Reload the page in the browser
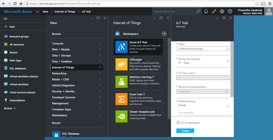273x140 pixels. 15,4
